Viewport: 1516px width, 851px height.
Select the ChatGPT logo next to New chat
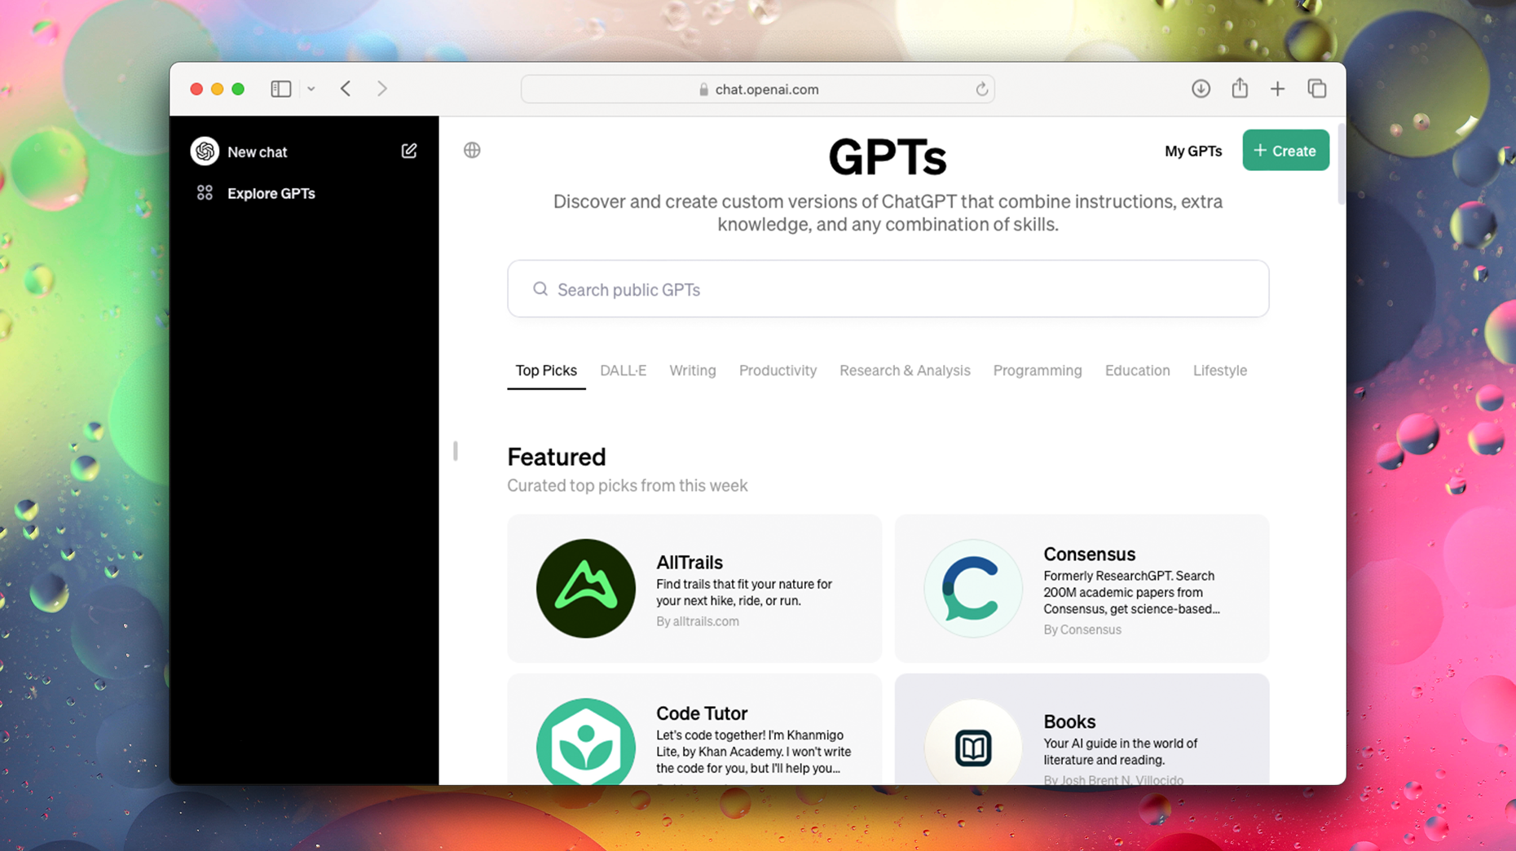pos(204,151)
